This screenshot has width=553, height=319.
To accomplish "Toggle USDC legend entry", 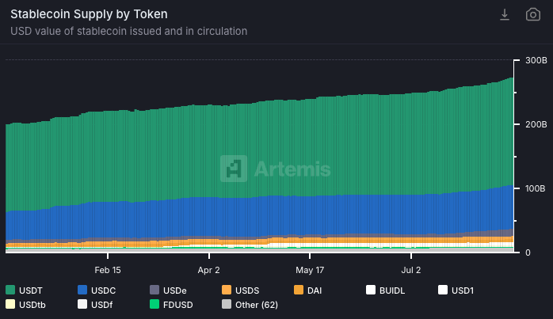I will pos(97,290).
